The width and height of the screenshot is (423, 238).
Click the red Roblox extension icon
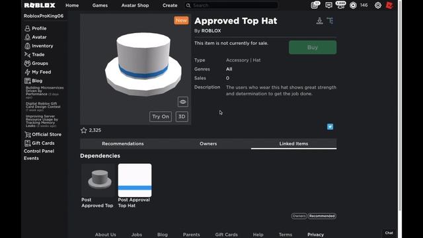tap(389, 5)
